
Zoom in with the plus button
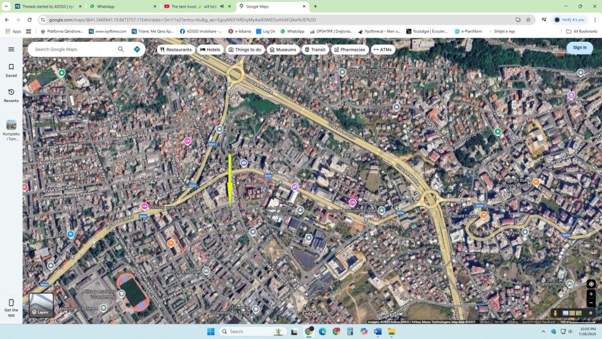pos(591,294)
